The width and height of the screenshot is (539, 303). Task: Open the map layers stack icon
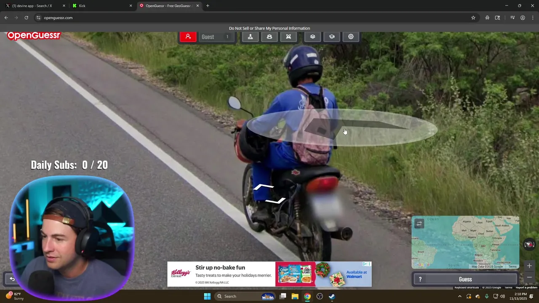[312, 37]
